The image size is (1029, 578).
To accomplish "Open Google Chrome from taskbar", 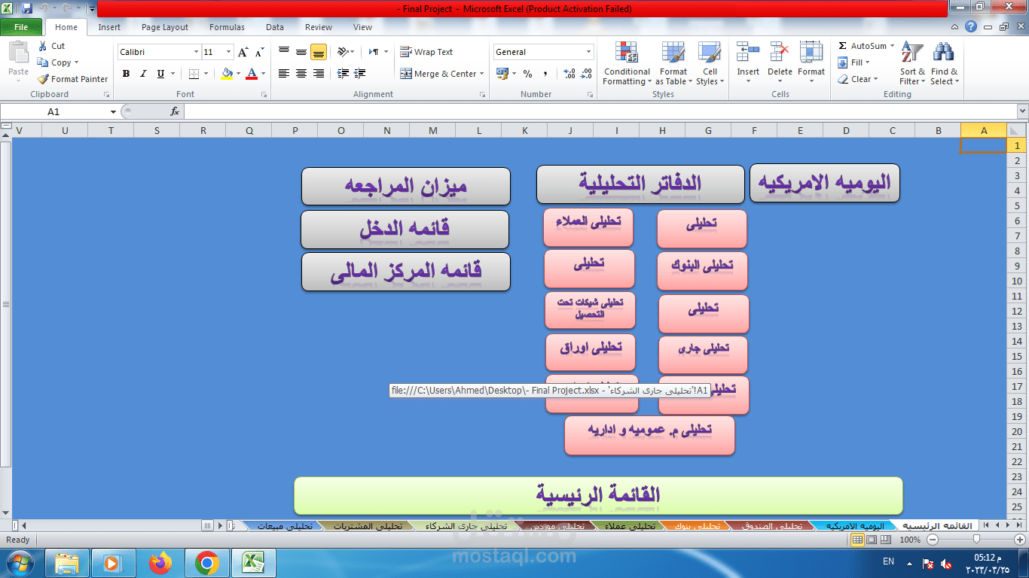I will [206, 562].
